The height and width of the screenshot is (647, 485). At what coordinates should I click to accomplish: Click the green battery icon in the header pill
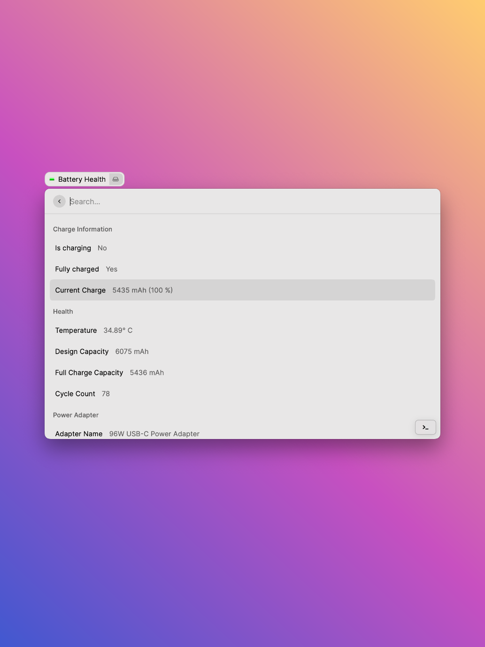pos(53,179)
